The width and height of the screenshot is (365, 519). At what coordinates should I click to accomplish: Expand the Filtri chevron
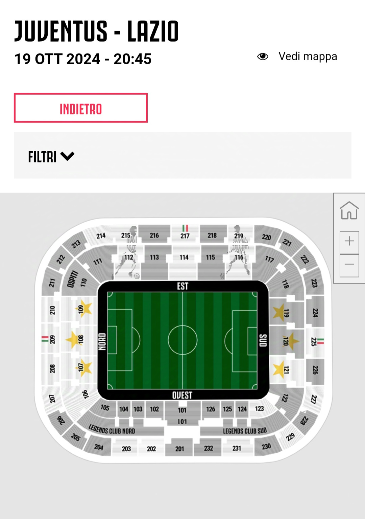coord(67,156)
